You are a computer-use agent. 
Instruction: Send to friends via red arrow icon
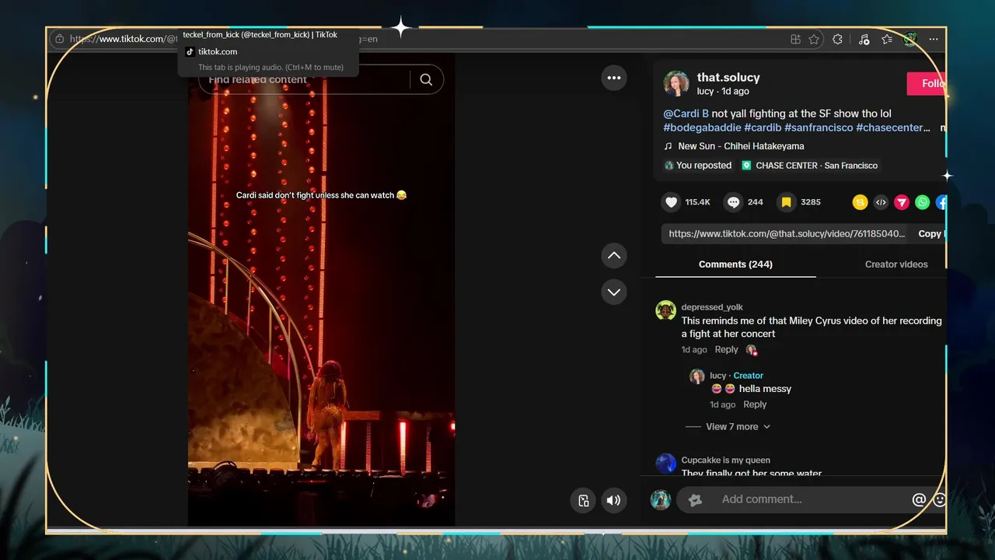tap(902, 202)
